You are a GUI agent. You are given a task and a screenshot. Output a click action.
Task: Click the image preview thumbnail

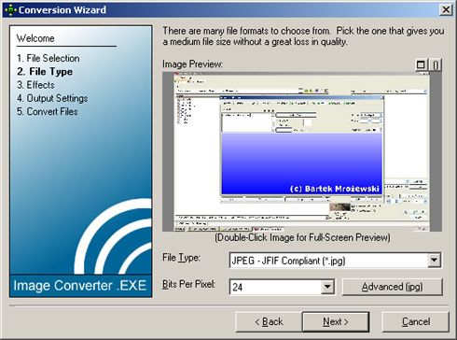[x=302, y=151]
